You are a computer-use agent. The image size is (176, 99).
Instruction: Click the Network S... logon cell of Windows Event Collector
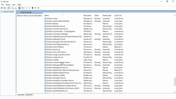119,47
